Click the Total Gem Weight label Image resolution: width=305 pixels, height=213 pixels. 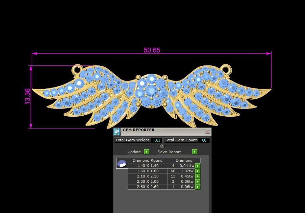point(132,140)
